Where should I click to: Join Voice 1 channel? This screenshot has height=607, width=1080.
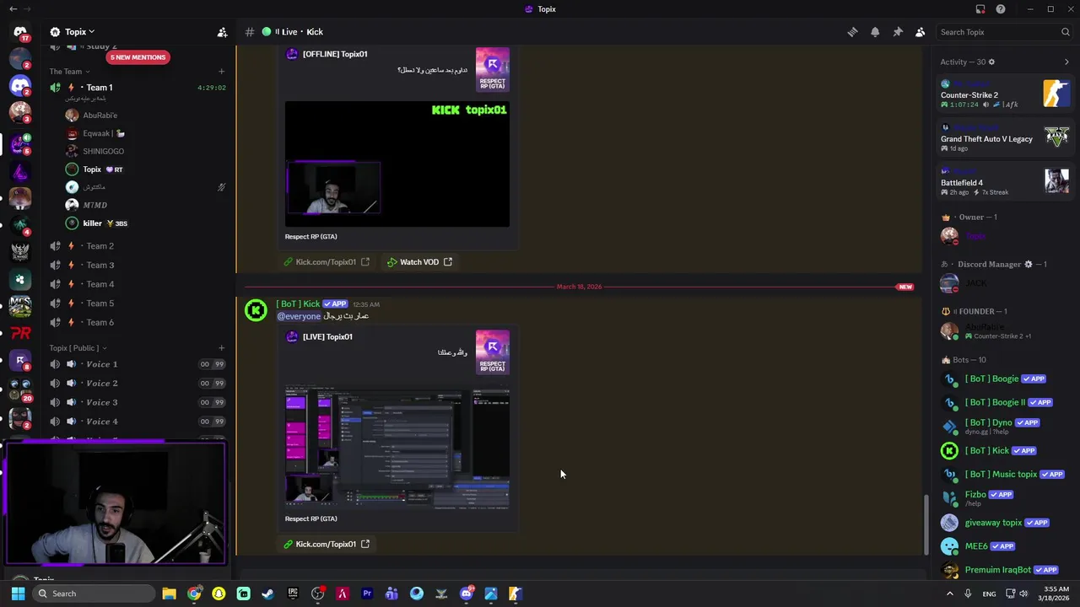(138, 364)
